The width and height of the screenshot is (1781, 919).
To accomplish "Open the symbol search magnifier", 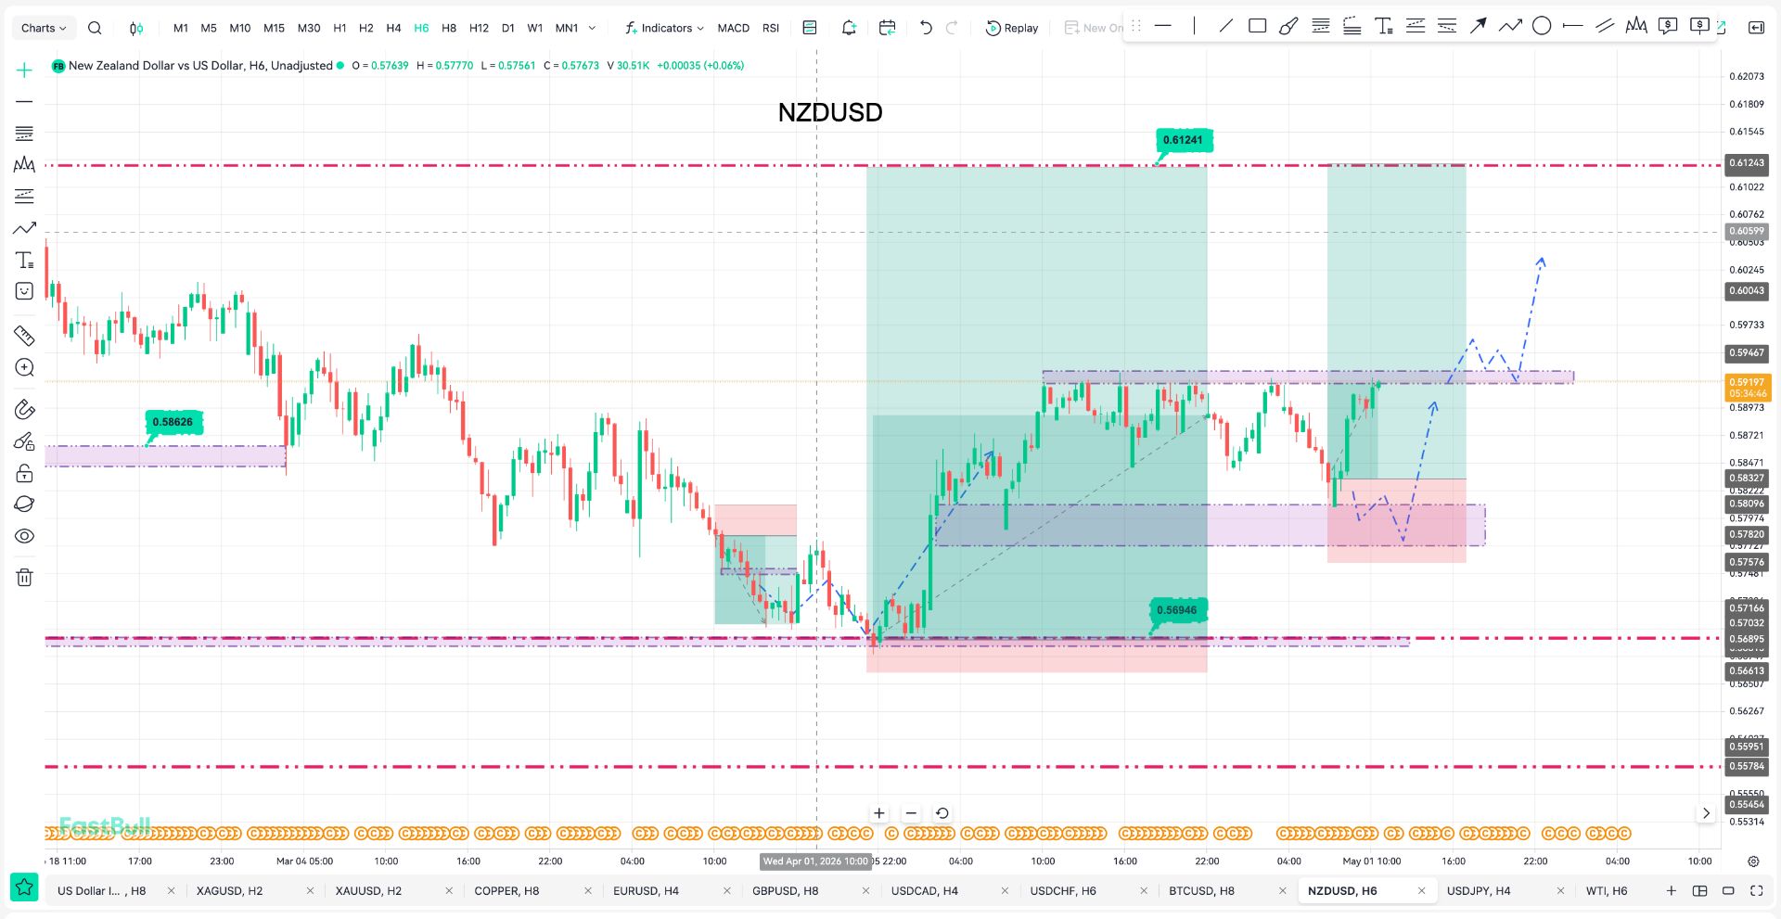I will click(x=95, y=28).
